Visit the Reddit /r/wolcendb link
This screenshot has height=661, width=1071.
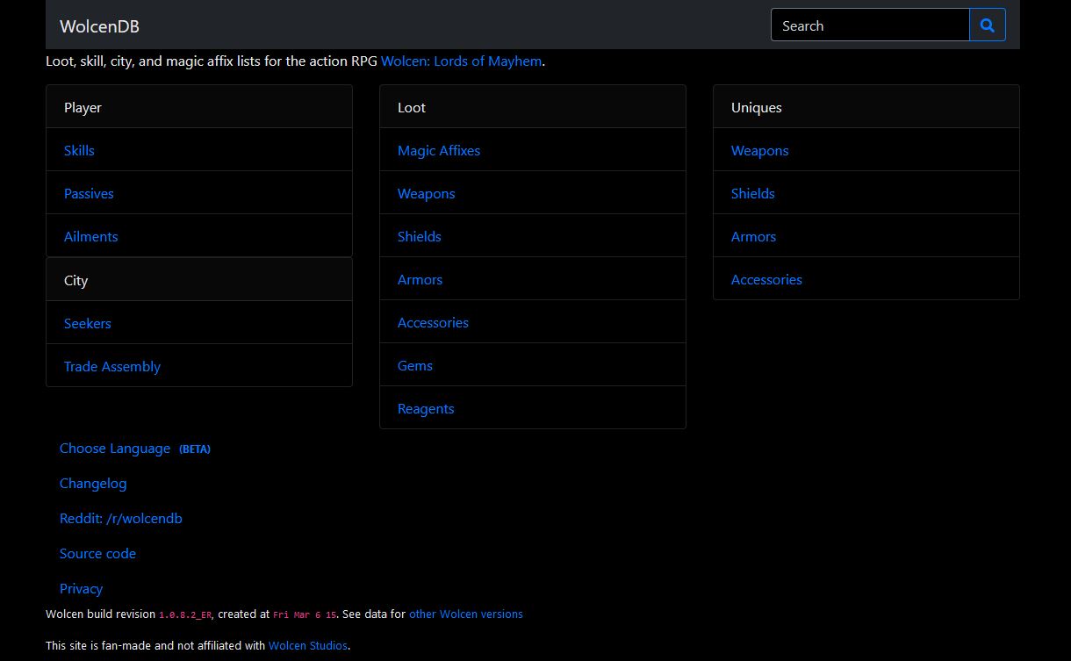121,519
